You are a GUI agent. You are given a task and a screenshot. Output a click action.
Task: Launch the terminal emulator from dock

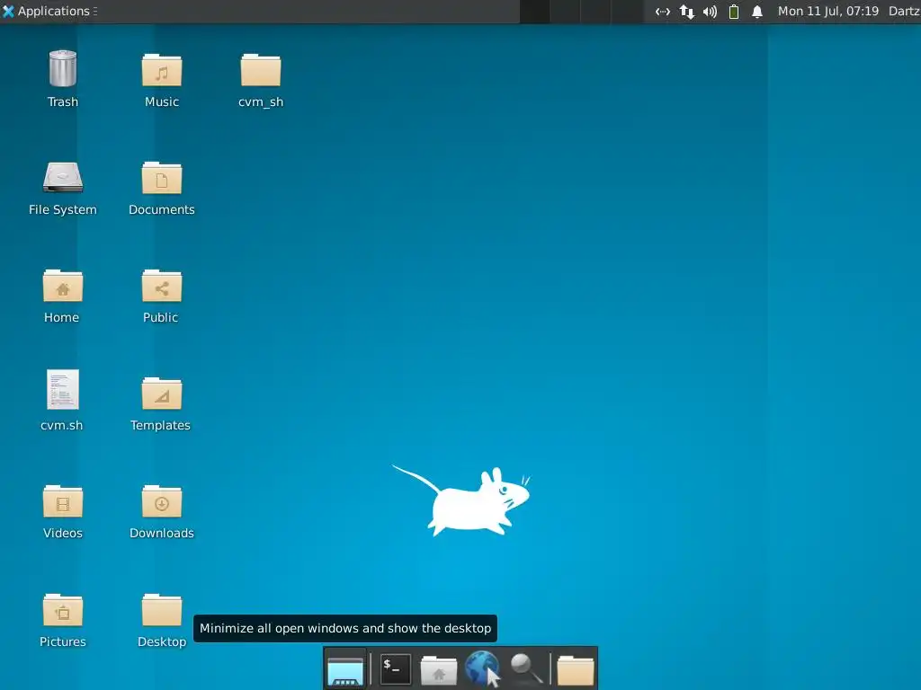tap(396, 669)
